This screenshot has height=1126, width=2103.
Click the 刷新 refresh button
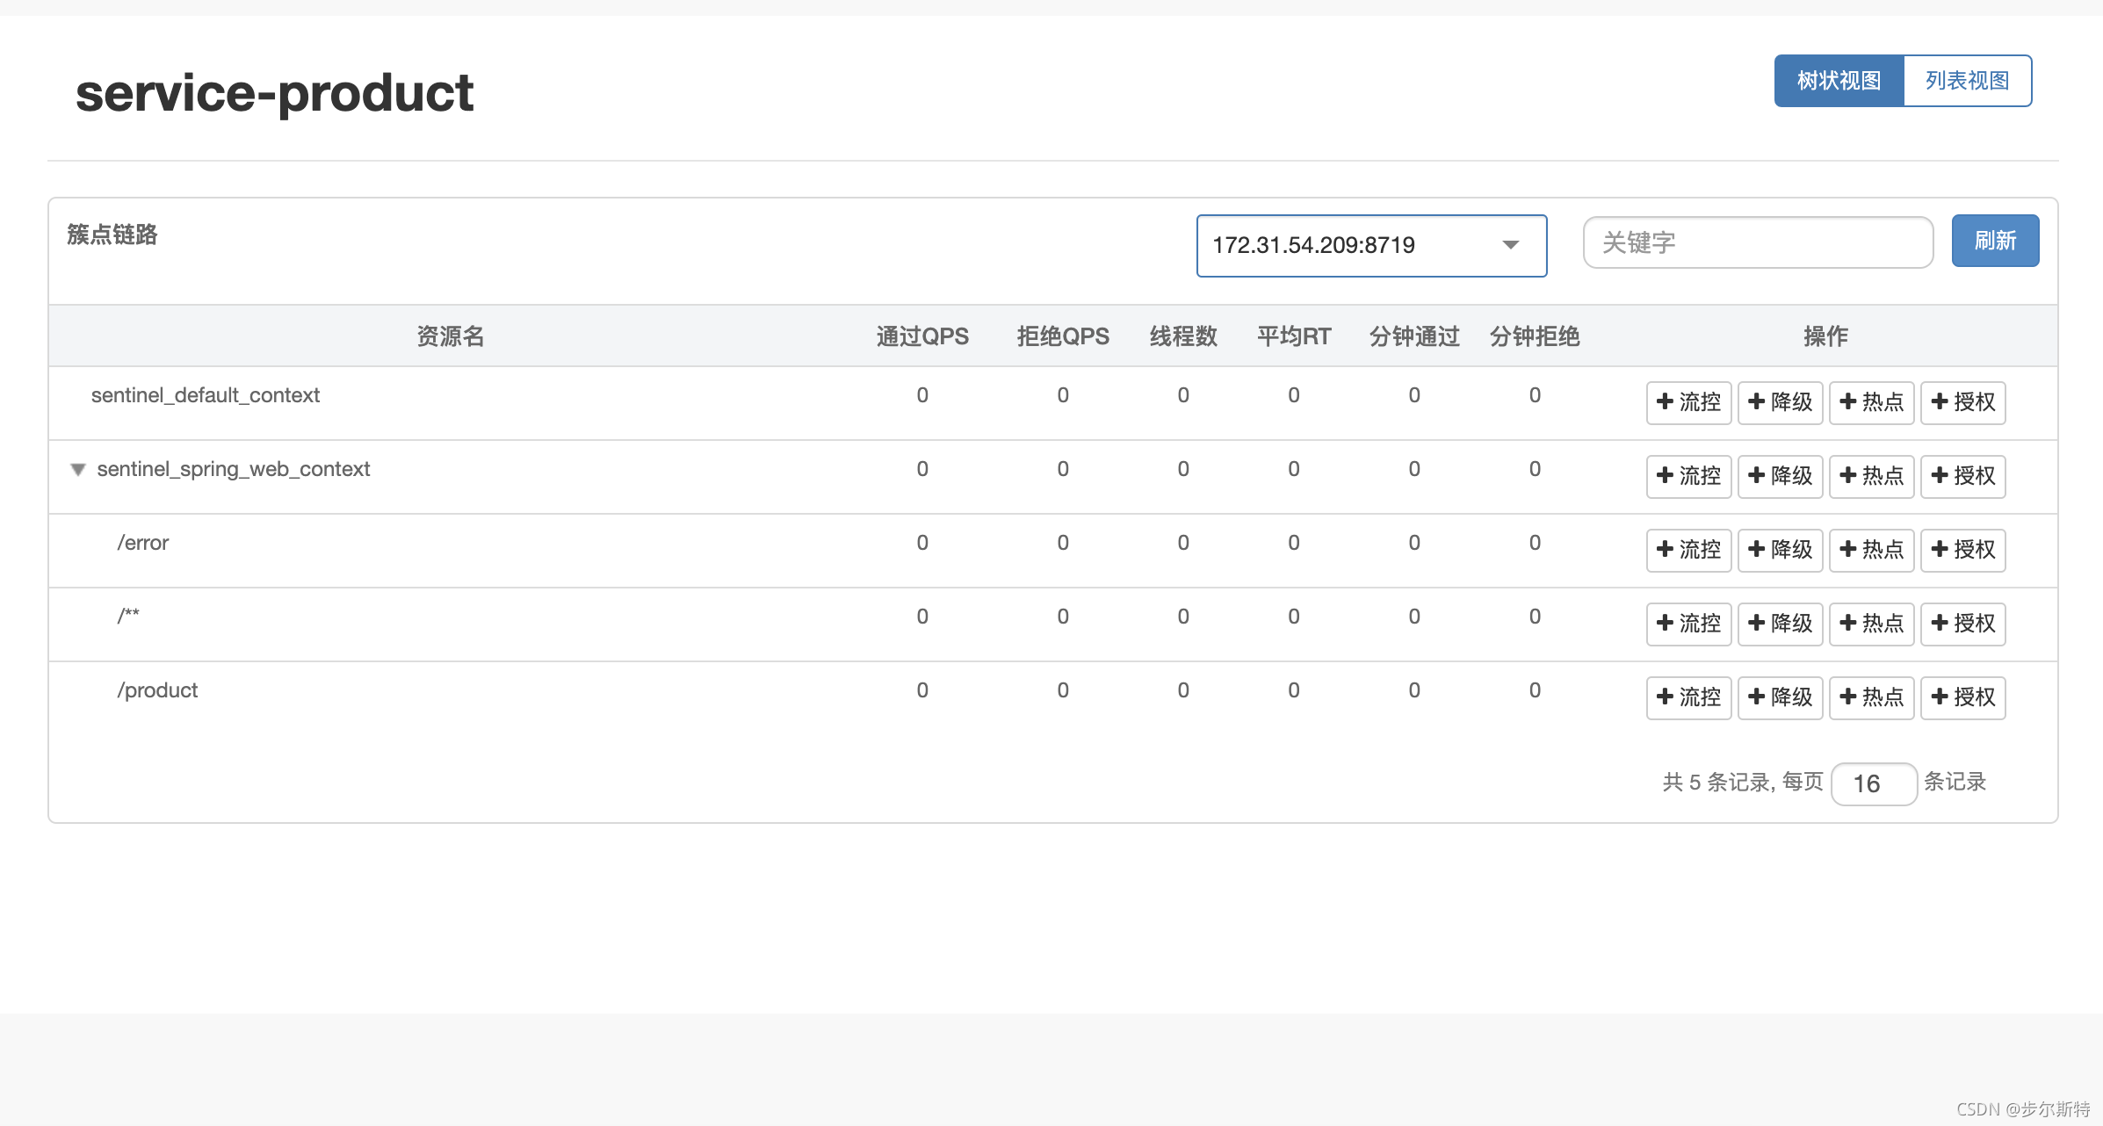1994,241
